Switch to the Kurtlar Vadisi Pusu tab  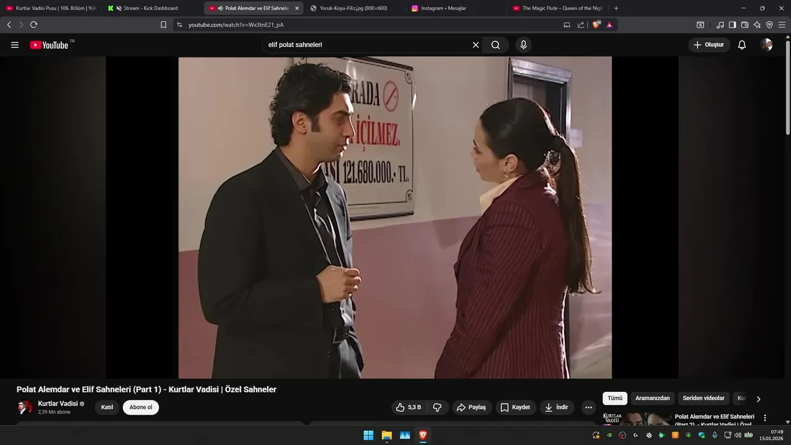point(51,8)
